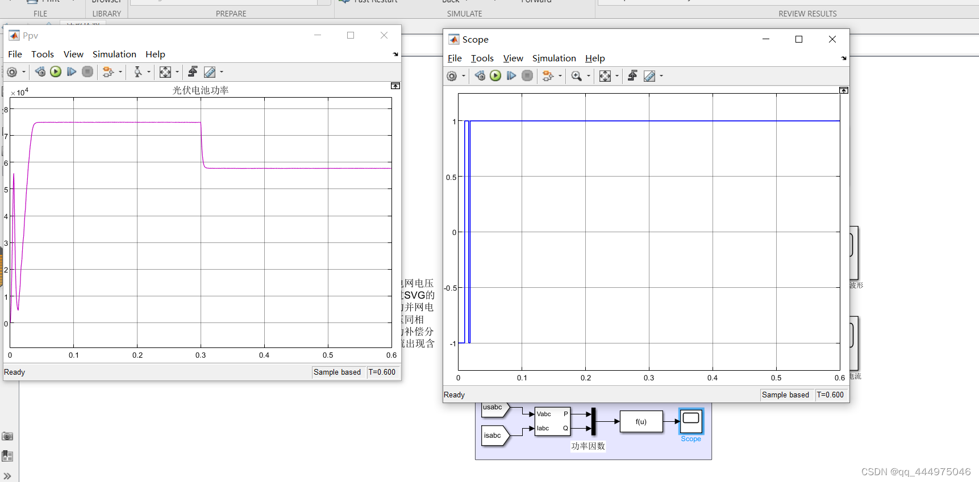Click the model data editor sidebar icon
Viewport: 979px width, 482px height.
[x=7, y=456]
